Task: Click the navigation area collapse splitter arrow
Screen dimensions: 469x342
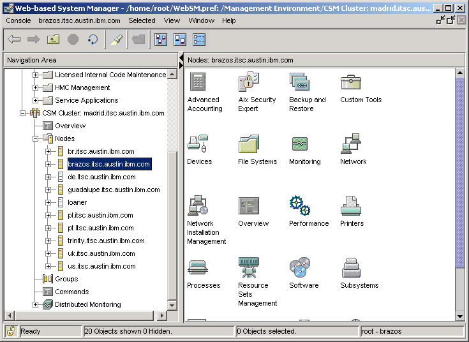Action: [181, 58]
